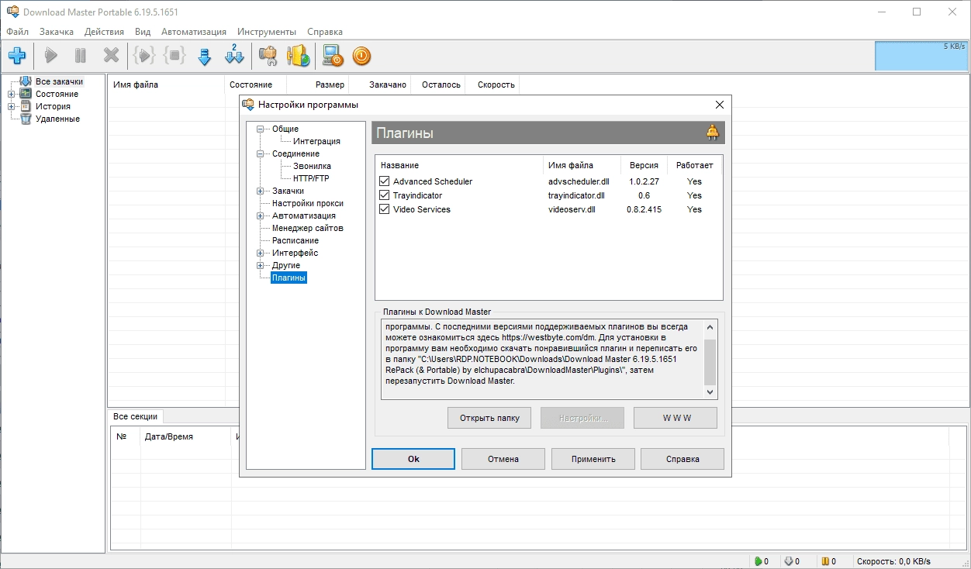The height and width of the screenshot is (569, 971).
Task: Select Звонилка in the settings tree
Action: (312, 166)
